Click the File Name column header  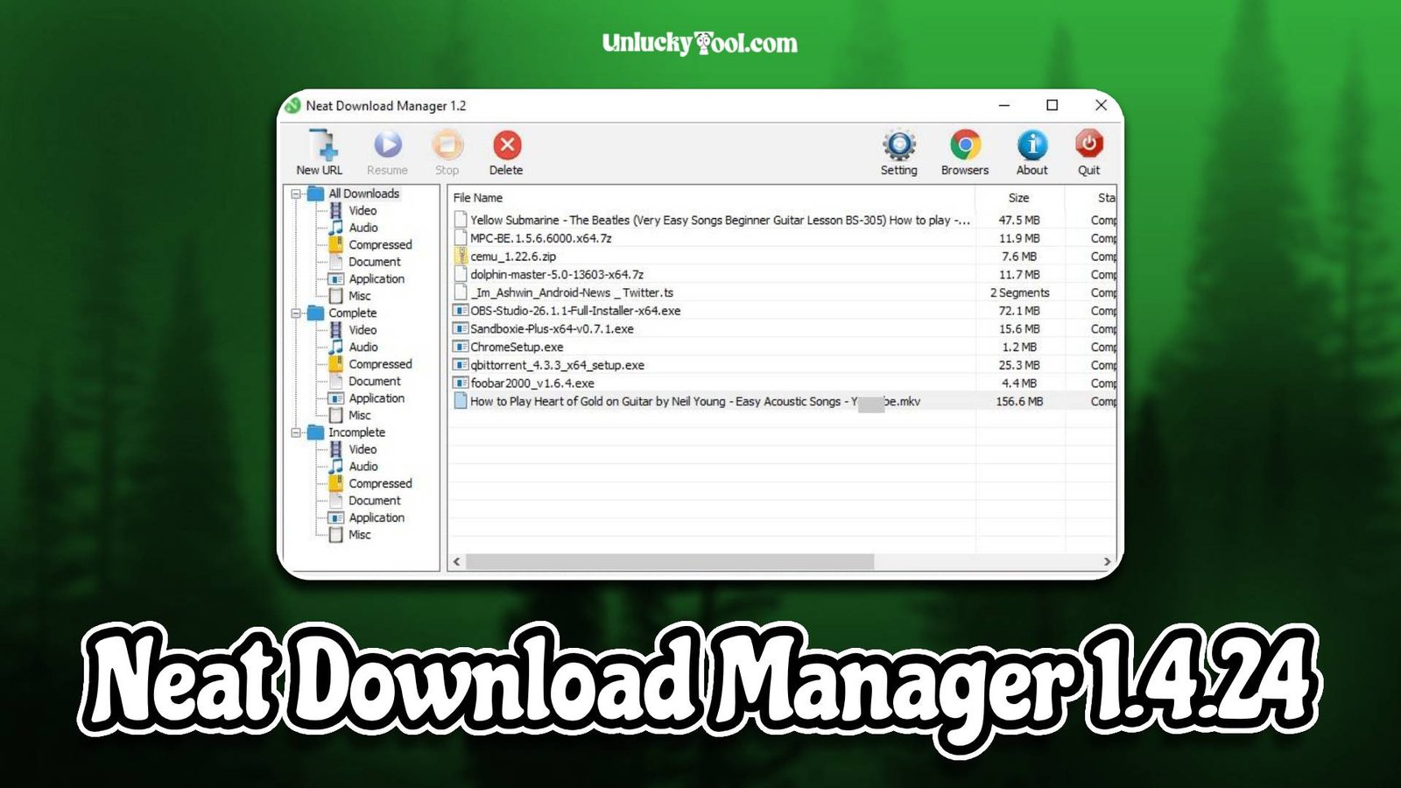pos(481,198)
